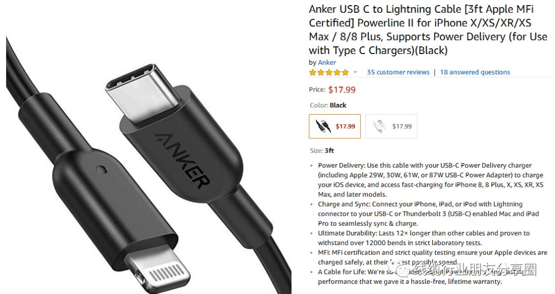Open the 35 customer reviews link
555x294 pixels.
[398, 72]
